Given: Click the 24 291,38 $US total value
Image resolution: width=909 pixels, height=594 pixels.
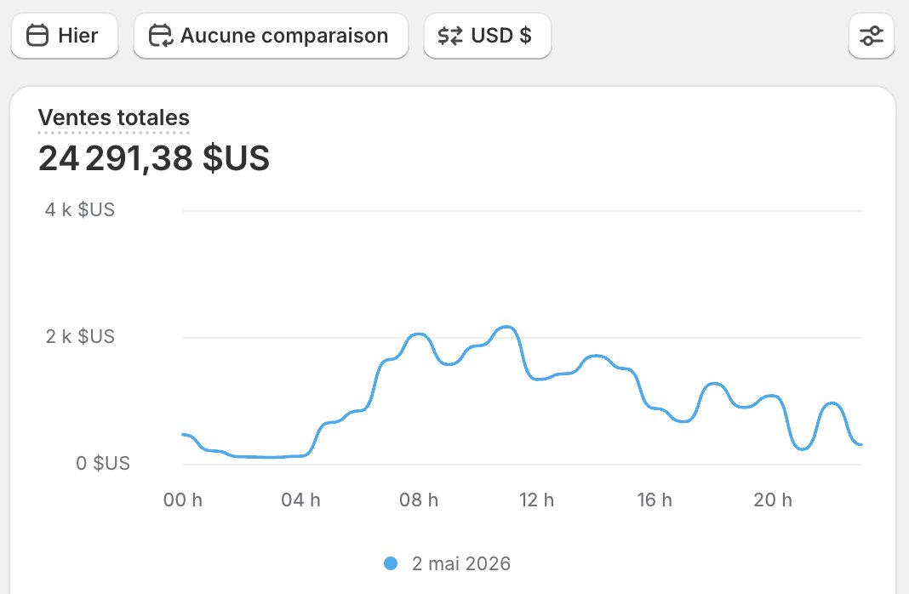Looking at the screenshot, I should 153,158.
